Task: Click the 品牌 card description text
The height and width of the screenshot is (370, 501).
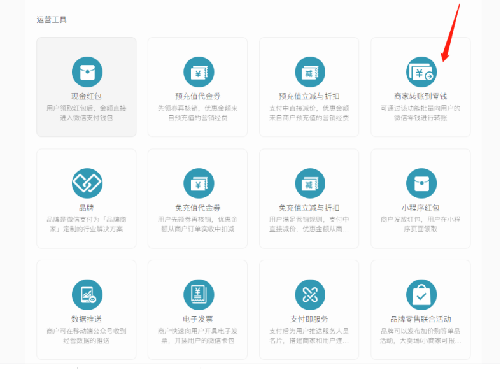Action: pos(87,224)
